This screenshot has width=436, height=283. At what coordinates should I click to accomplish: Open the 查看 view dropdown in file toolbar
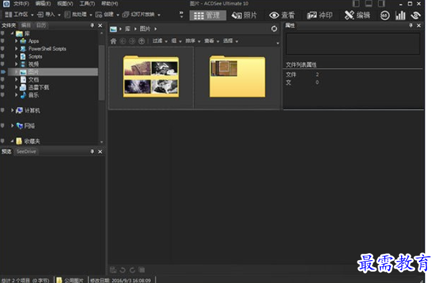(x=212, y=41)
